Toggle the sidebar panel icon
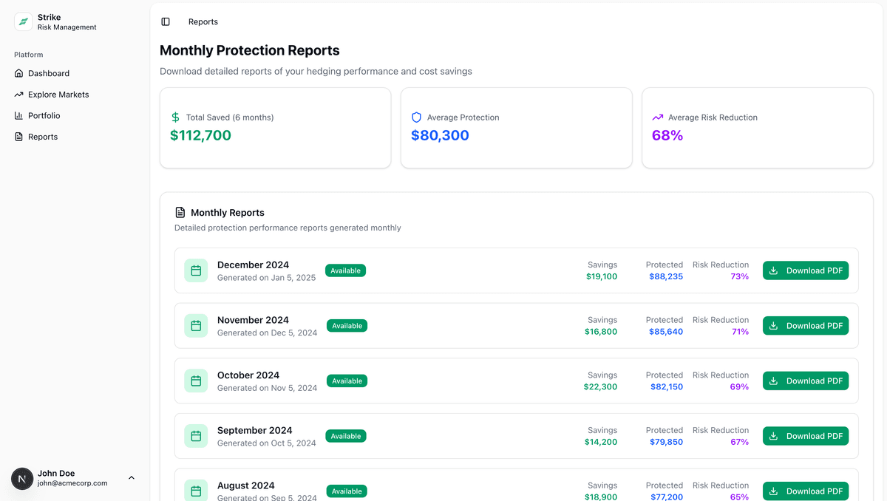The height and width of the screenshot is (501, 887). click(166, 22)
